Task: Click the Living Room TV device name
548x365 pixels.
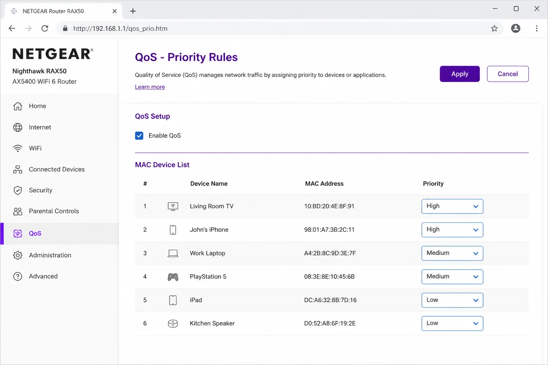Action: (212, 206)
